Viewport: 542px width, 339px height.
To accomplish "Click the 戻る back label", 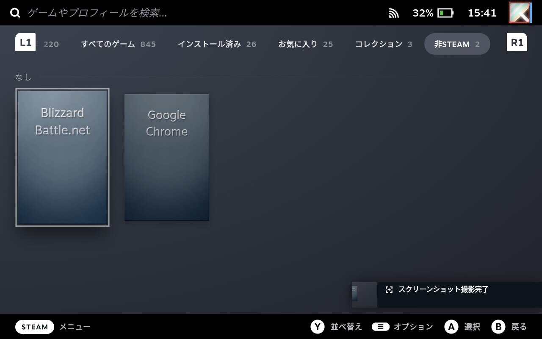I will click(x=519, y=327).
